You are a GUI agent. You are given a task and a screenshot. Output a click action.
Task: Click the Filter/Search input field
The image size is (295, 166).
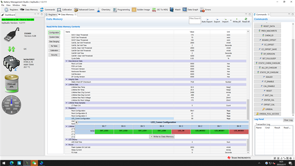pyautogui.click(x=195, y=20)
